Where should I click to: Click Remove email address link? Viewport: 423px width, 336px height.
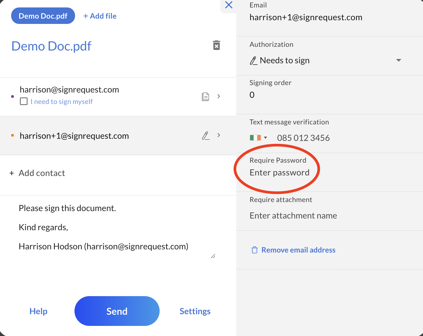point(298,250)
